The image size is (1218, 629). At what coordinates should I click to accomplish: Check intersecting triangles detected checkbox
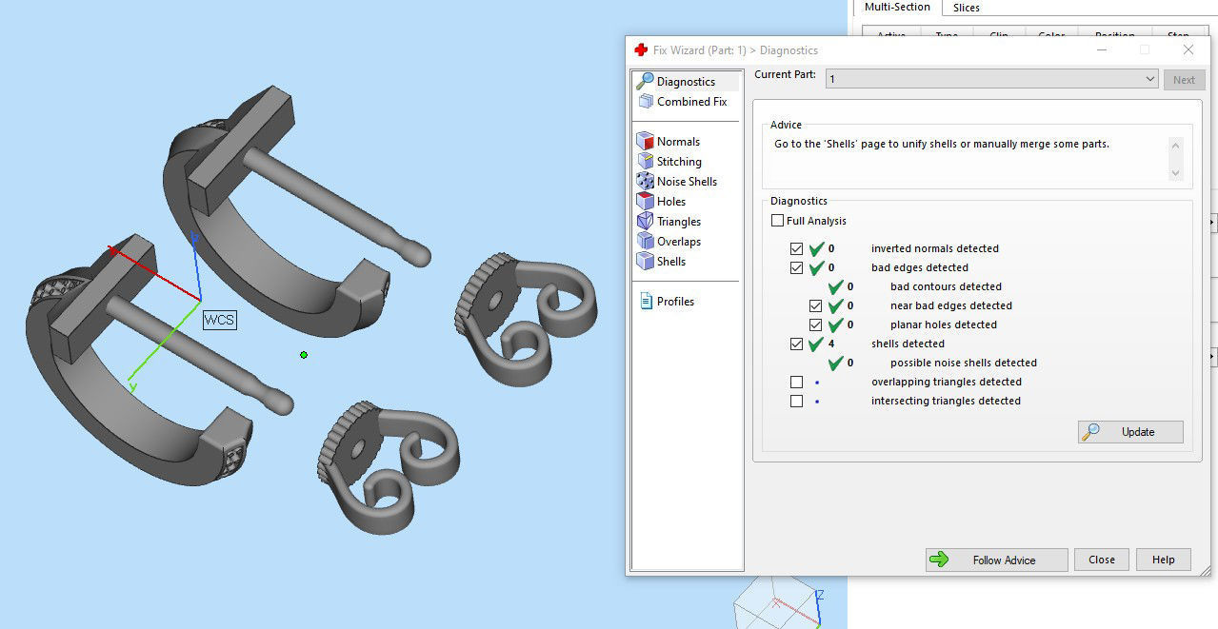[x=796, y=402]
